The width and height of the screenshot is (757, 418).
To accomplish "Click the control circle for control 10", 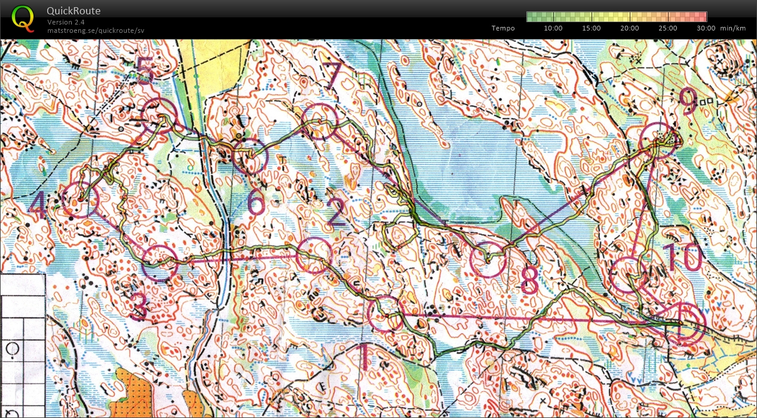I will 629,275.
